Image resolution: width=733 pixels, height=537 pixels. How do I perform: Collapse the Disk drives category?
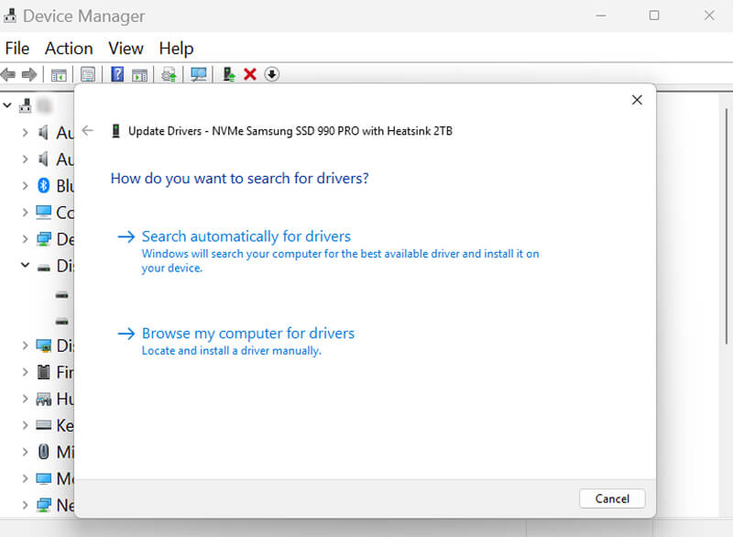click(25, 266)
